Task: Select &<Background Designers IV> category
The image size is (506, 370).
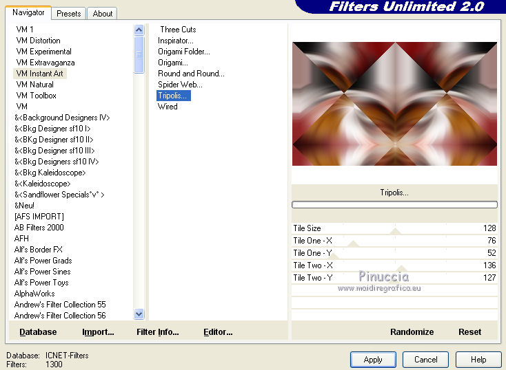Action: click(x=62, y=118)
